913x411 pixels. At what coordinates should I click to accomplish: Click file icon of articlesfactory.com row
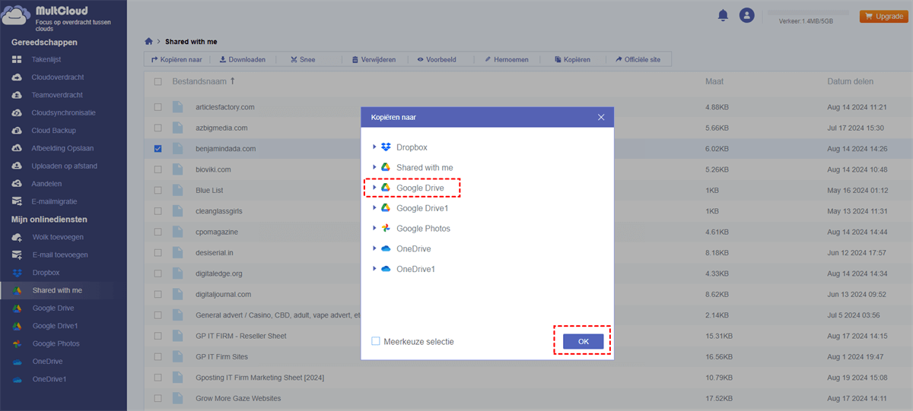point(178,107)
